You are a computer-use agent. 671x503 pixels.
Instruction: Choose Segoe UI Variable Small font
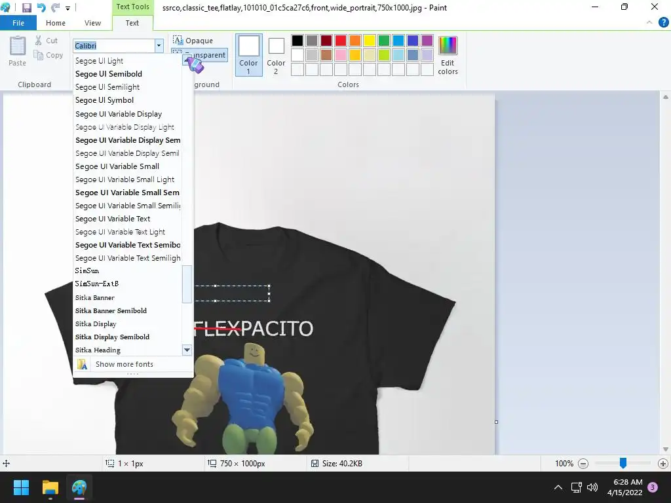coord(127,166)
